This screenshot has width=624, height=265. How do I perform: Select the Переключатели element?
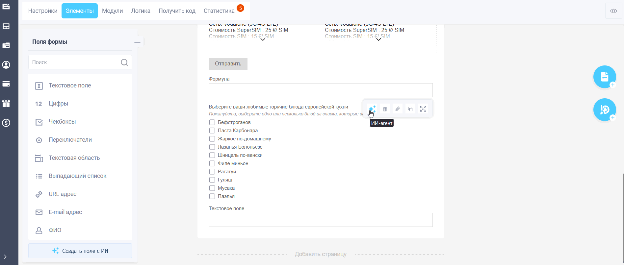pos(80,140)
